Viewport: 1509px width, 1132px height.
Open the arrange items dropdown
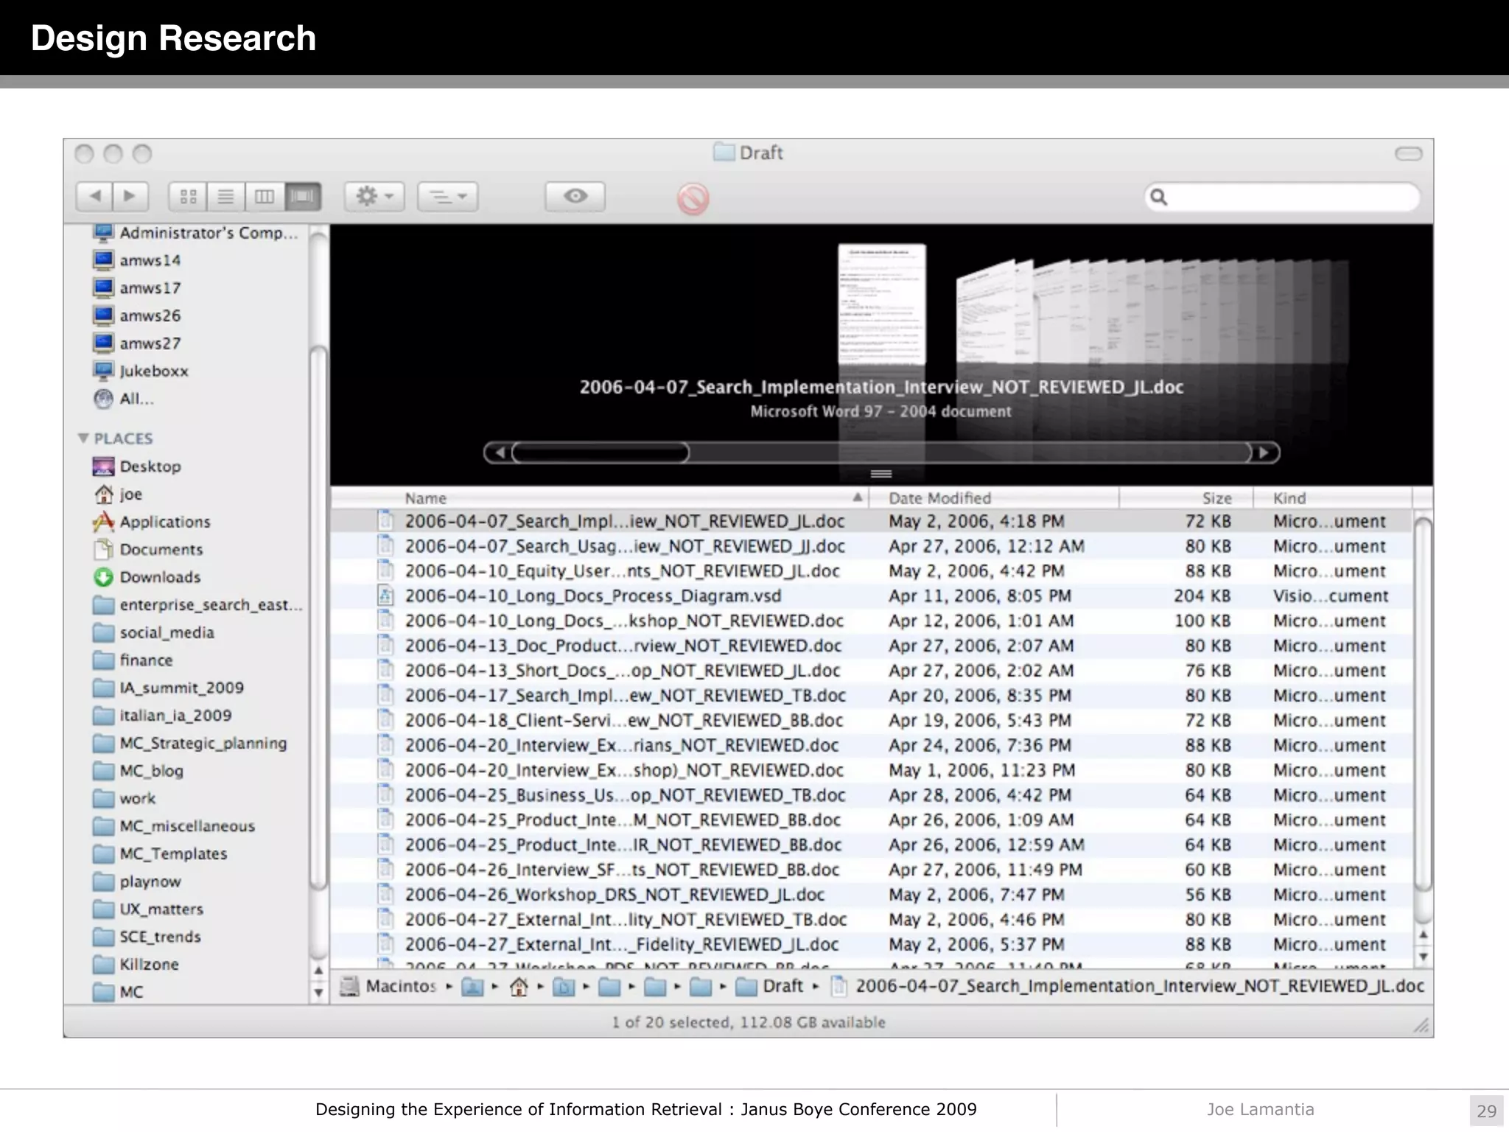click(448, 197)
